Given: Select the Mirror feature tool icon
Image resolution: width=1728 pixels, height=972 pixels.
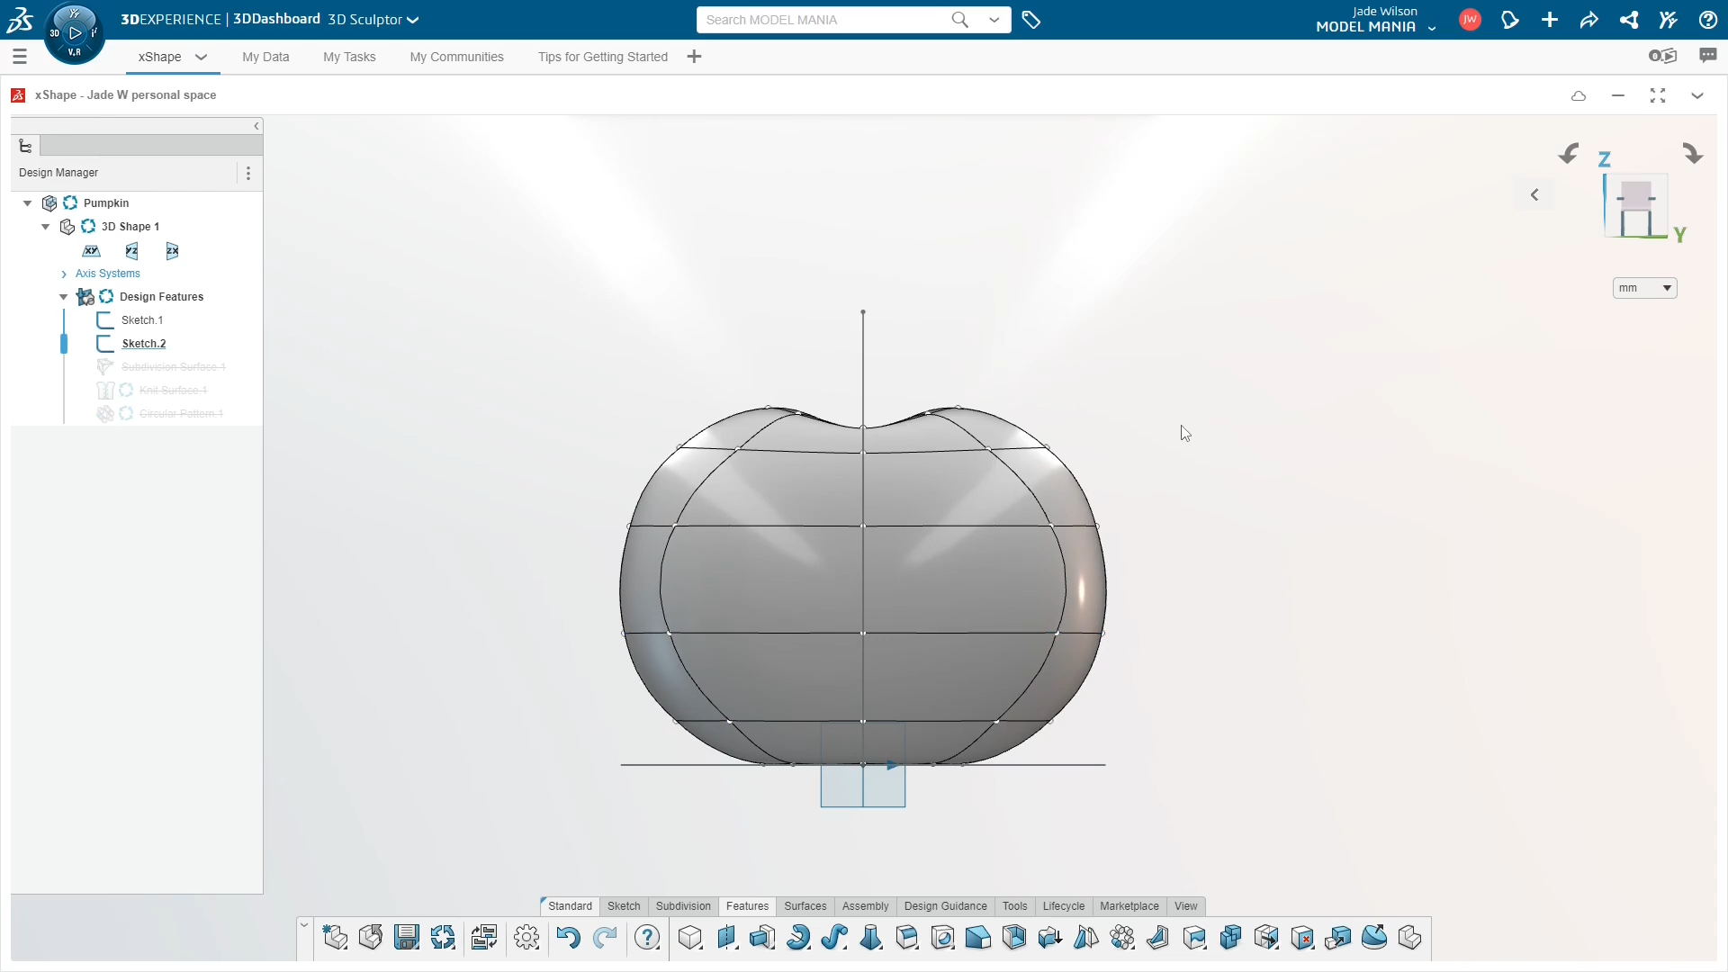Looking at the screenshot, I should 1086,938.
